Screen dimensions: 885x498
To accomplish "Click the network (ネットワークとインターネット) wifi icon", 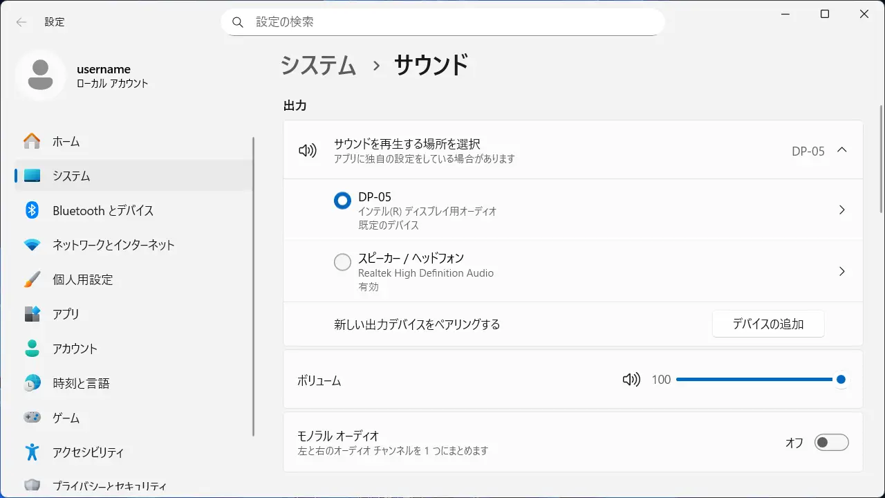I will click(x=32, y=245).
